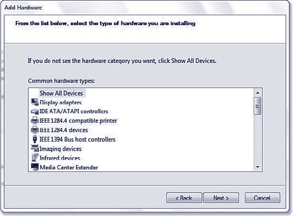
Task: Click the hardware list scrollbar thumb
Action: pos(257,106)
